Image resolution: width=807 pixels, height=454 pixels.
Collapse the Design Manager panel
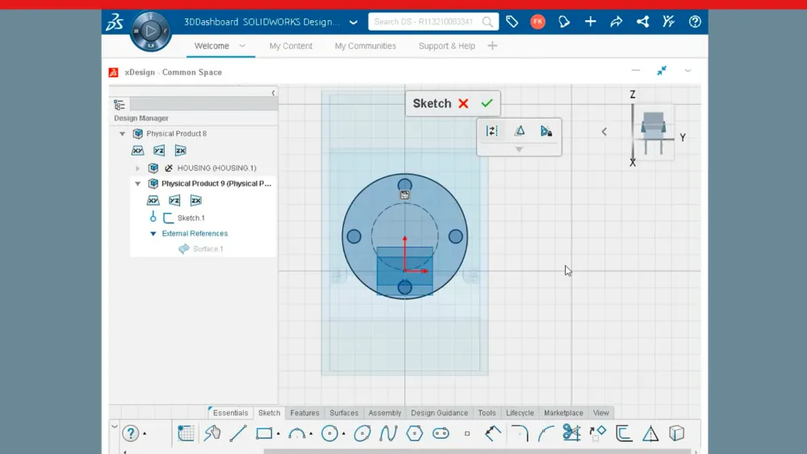coord(274,93)
